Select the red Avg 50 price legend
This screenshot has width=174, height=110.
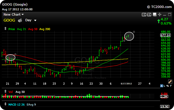tap(33, 29)
